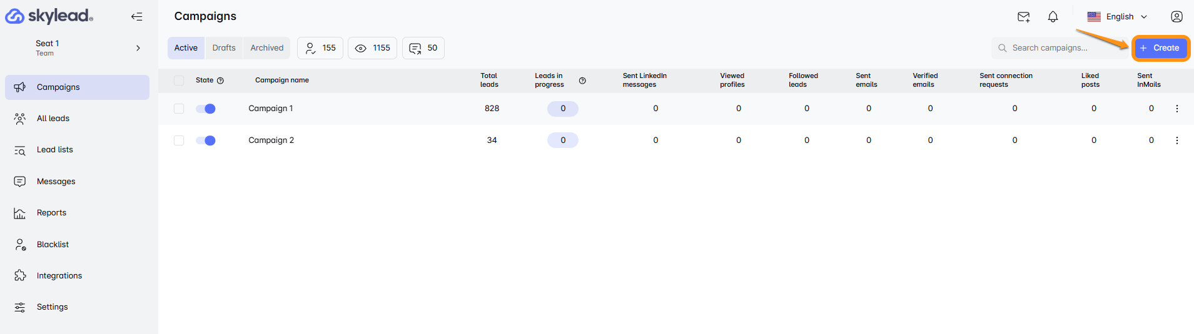Collapse the sidebar with the arrow icon
The image size is (1194, 334).
click(136, 17)
